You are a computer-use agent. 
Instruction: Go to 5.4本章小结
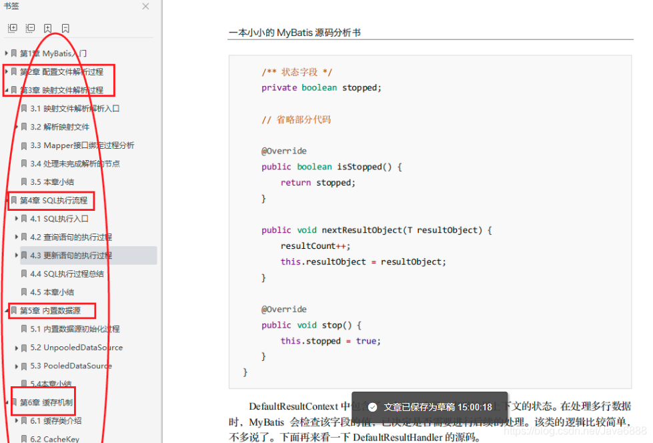point(51,383)
